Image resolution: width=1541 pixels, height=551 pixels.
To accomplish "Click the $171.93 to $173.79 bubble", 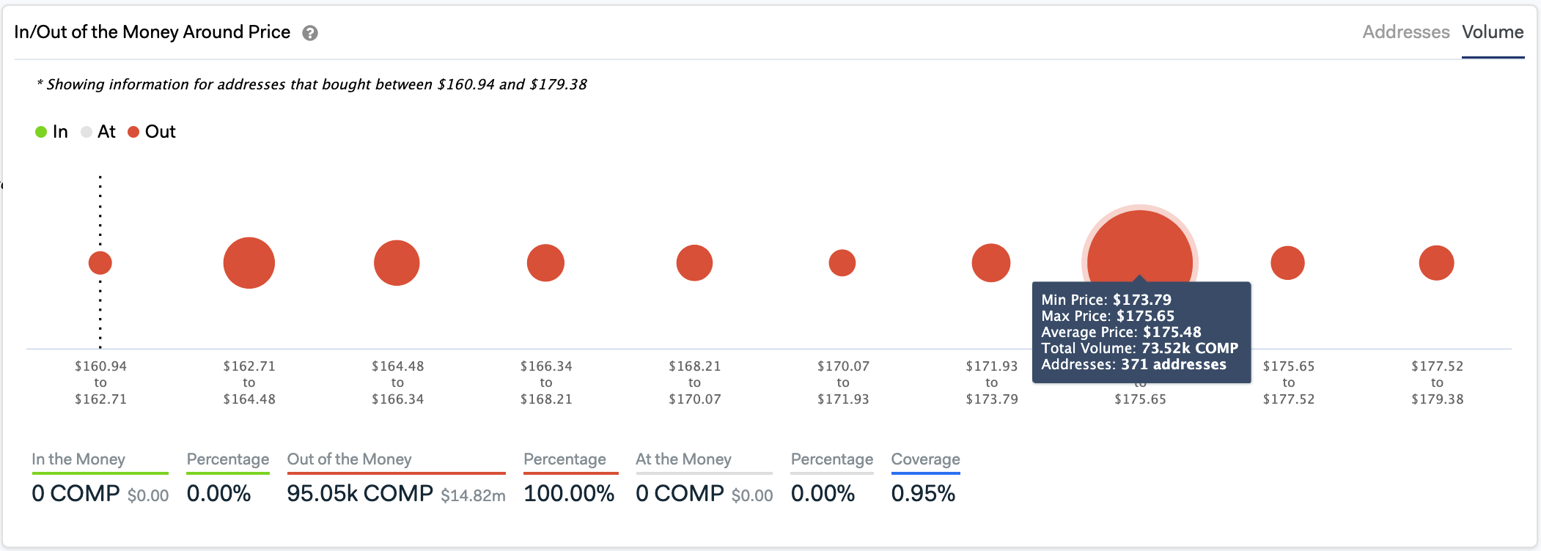I will click(991, 262).
